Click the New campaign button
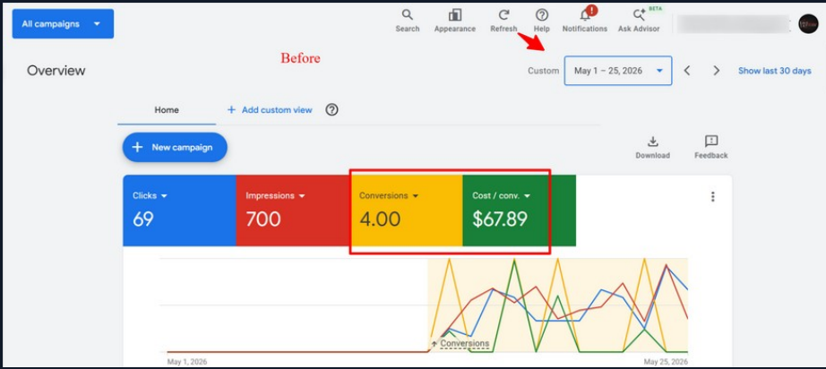Image resolution: width=826 pixels, height=369 pixels. 175,148
